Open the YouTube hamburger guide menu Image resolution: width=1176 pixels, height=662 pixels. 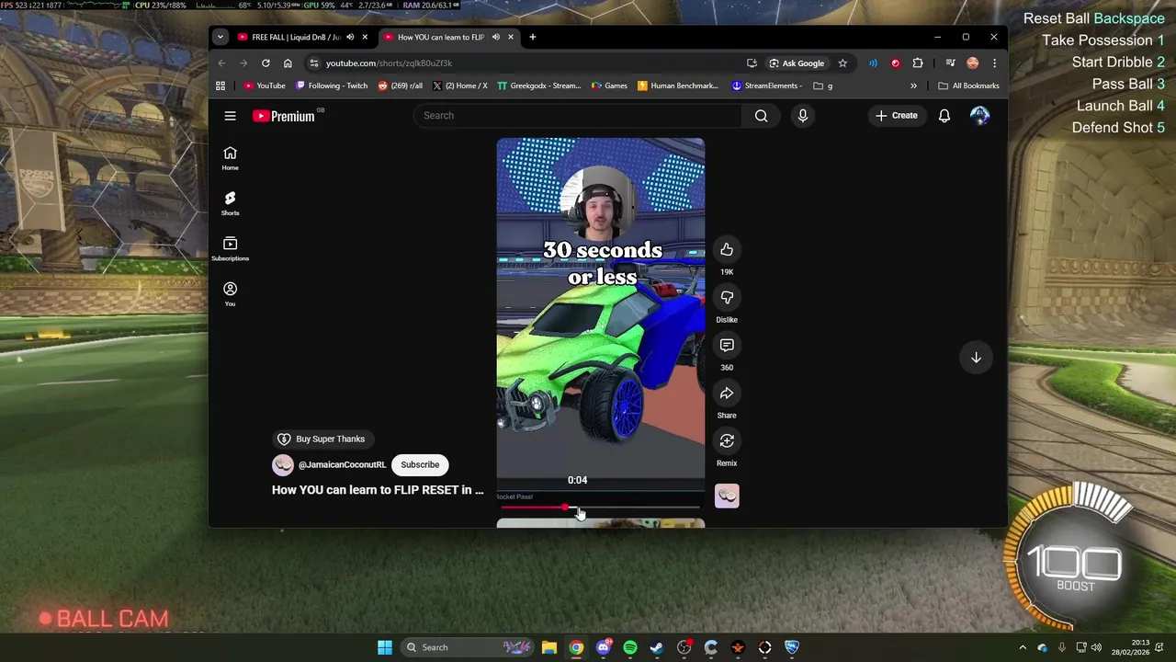click(230, 116)
